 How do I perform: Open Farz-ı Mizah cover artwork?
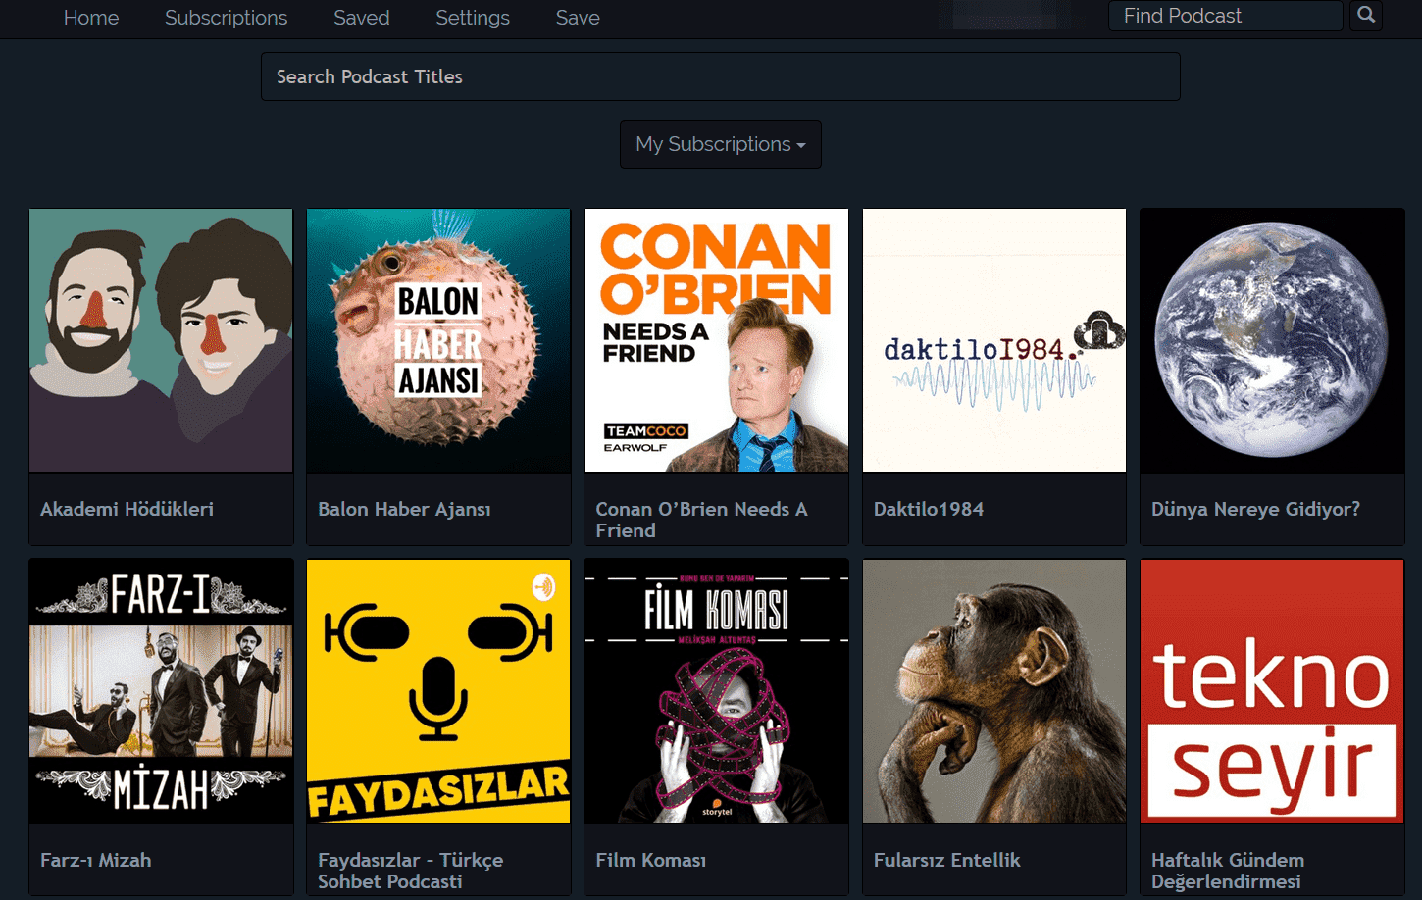(x=161, y=691)
